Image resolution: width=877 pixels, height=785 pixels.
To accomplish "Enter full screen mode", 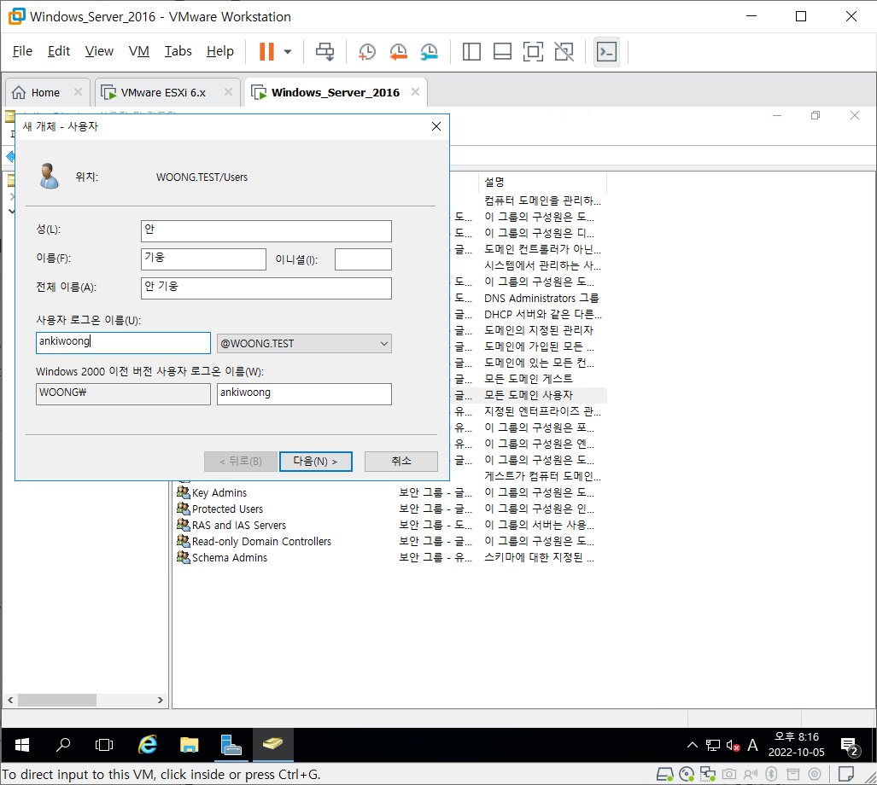I will [533, 51].
